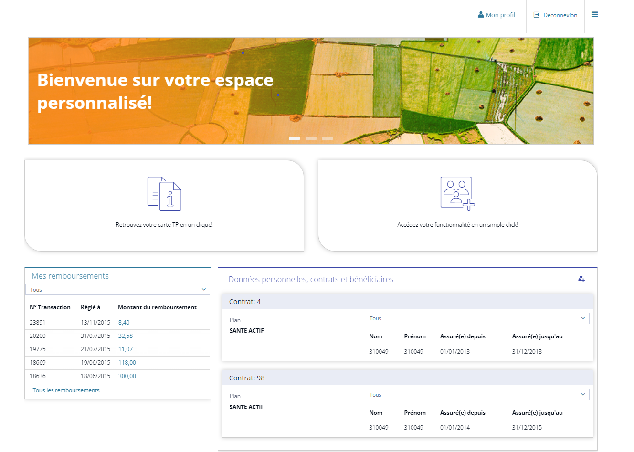The image size is (634, 452).
Task: Click date 21/07/2015
Action: click(x=95, y=349)
